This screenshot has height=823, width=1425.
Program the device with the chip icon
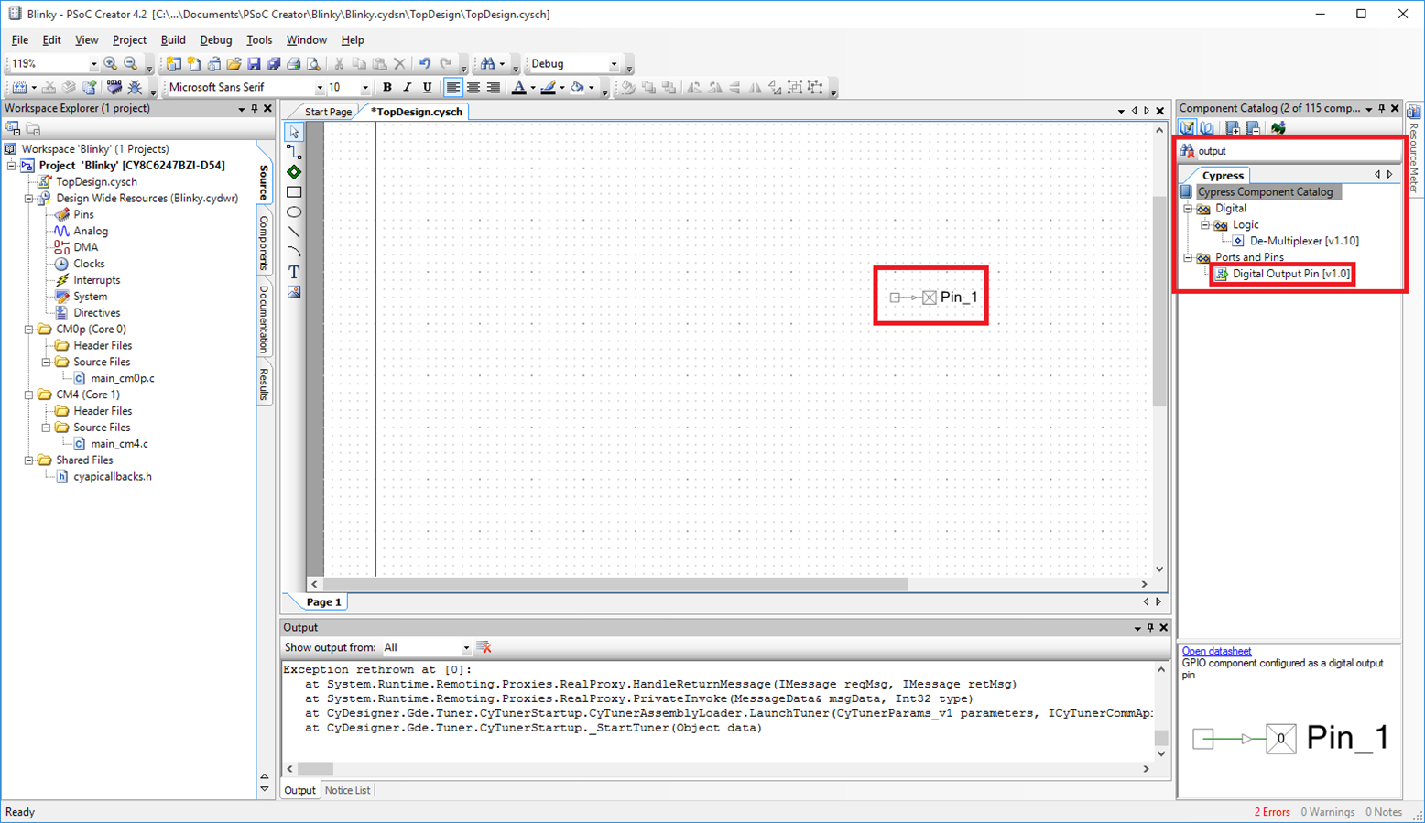[x=114, y=88]
